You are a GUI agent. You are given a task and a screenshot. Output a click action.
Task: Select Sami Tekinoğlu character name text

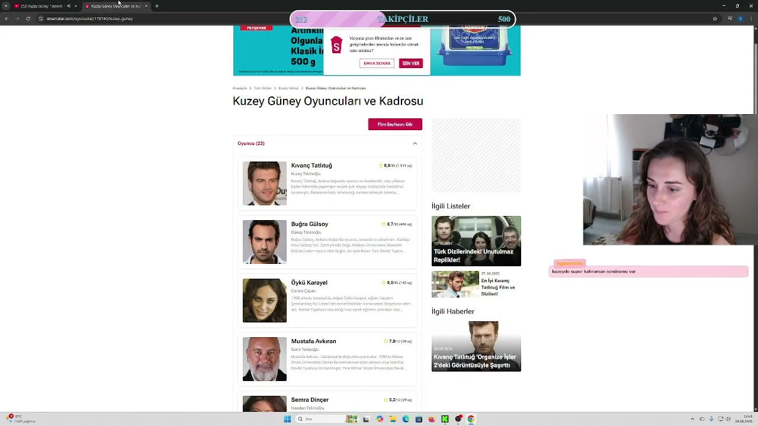click(x=305, y=350)
